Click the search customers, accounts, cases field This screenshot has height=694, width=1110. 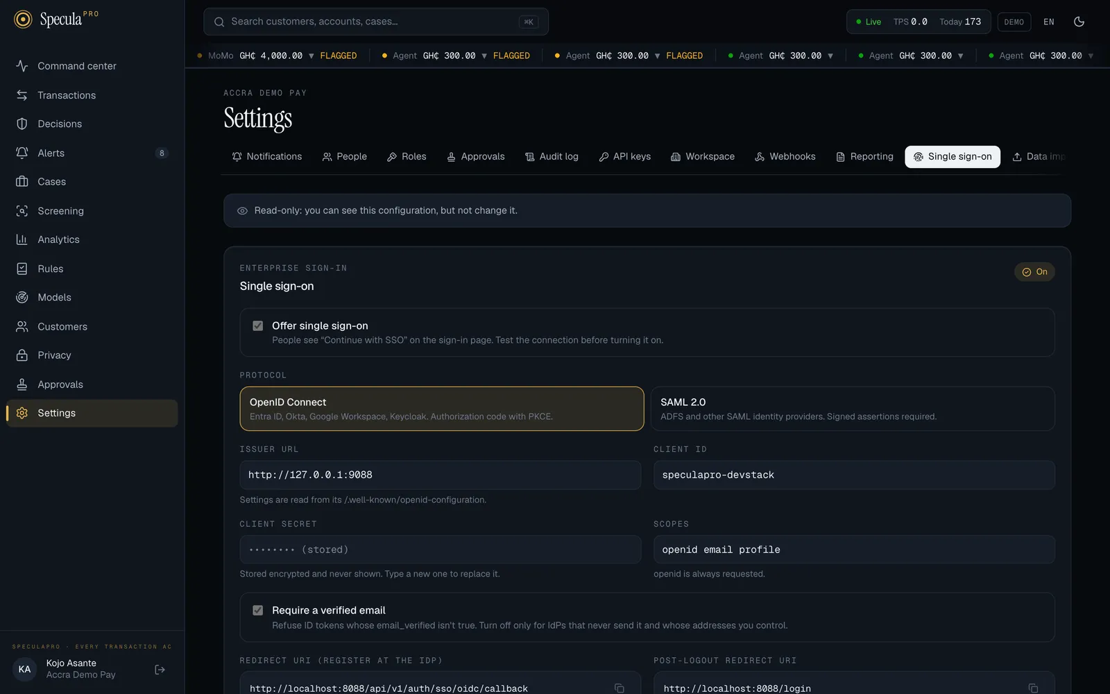coord(376,22)
